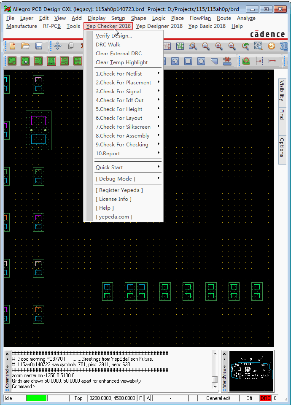Click the third green mode icon
Viewport: 291px width, 405px height.
[38, 61]
